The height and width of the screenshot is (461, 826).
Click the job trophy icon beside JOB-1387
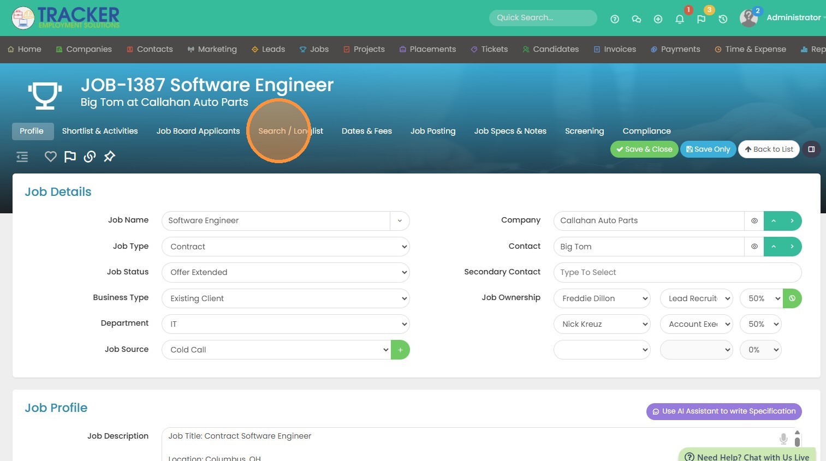click(45, 95)
